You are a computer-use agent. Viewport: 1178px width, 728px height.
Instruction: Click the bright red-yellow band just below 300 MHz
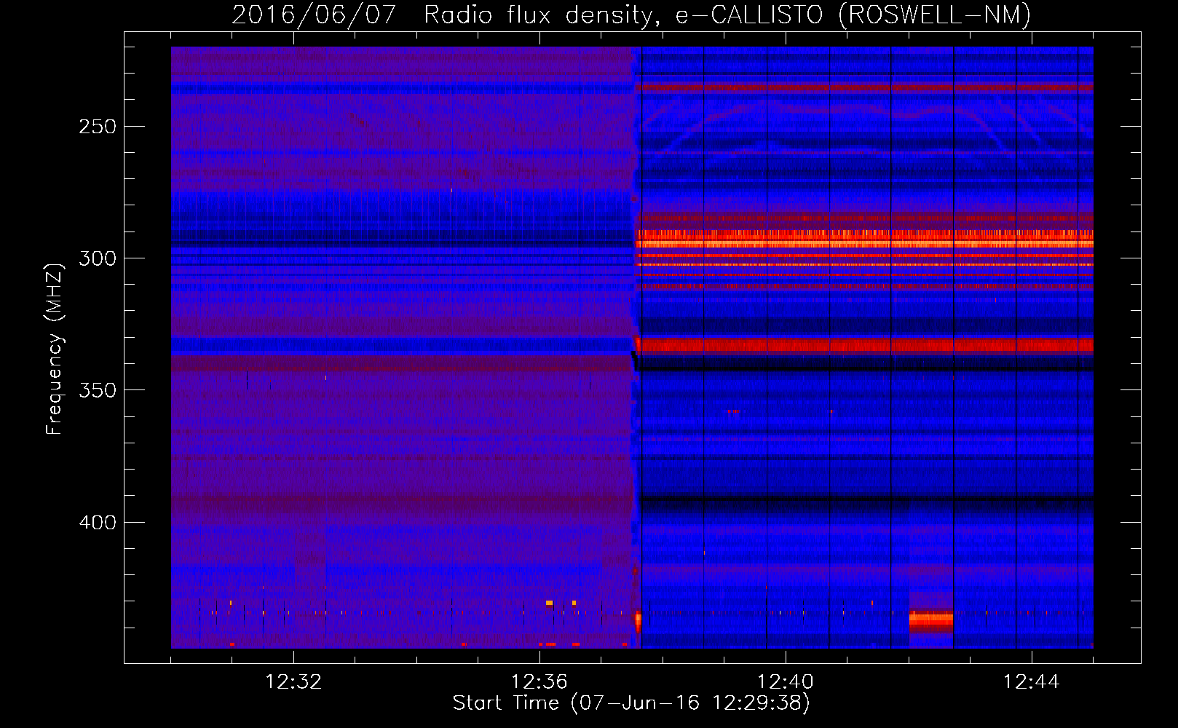(864, 239)
